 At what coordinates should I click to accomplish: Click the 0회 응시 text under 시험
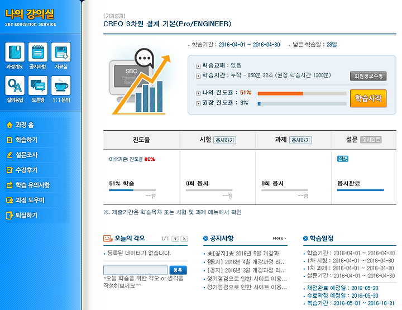coord(197,184)
